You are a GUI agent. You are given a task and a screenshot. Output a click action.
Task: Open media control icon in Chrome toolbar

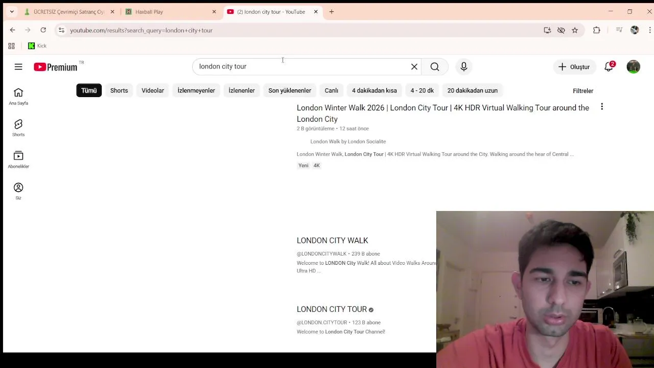click(619, 30)
